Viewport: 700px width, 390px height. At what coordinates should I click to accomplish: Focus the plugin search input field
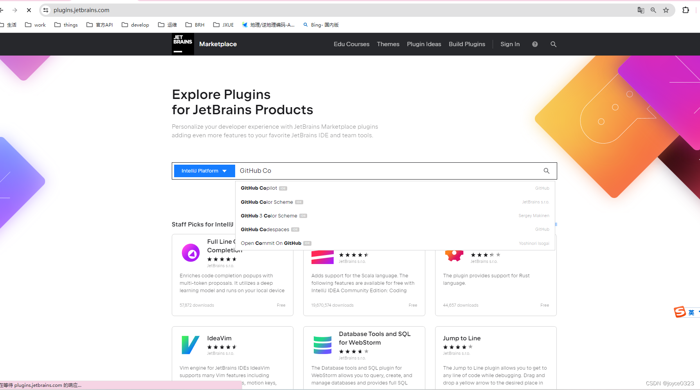tap(387, 171)
